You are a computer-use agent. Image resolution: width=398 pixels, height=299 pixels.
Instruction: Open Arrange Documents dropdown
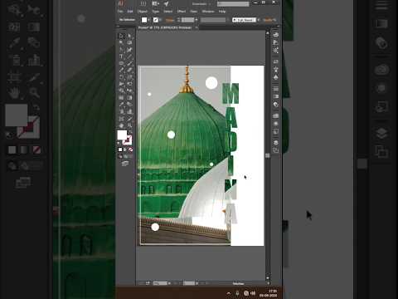[155, 3]
